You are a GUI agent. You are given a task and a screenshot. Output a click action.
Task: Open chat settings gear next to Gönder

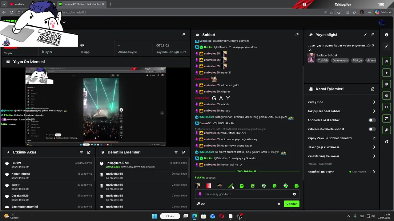click(x=279, y=204)
